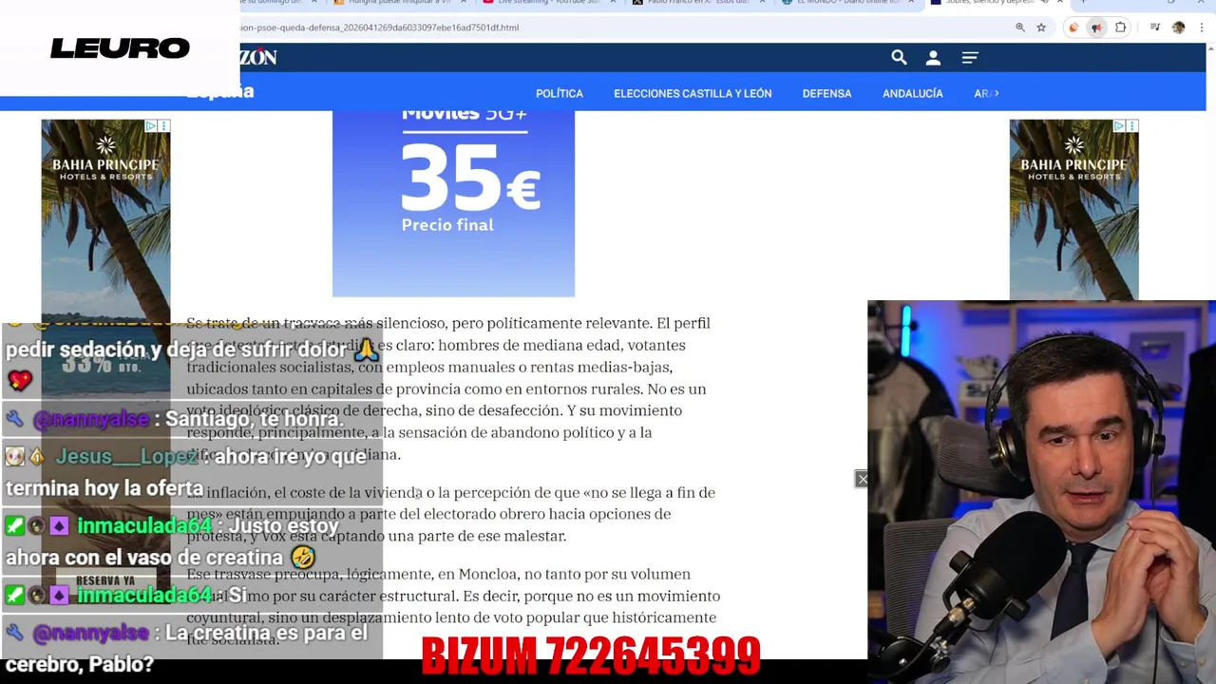
Task: Open the media control icon in browser toolbar
Action: [1155, 28]
